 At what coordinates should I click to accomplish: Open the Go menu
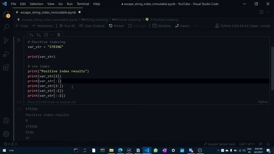tap(60, 4)
